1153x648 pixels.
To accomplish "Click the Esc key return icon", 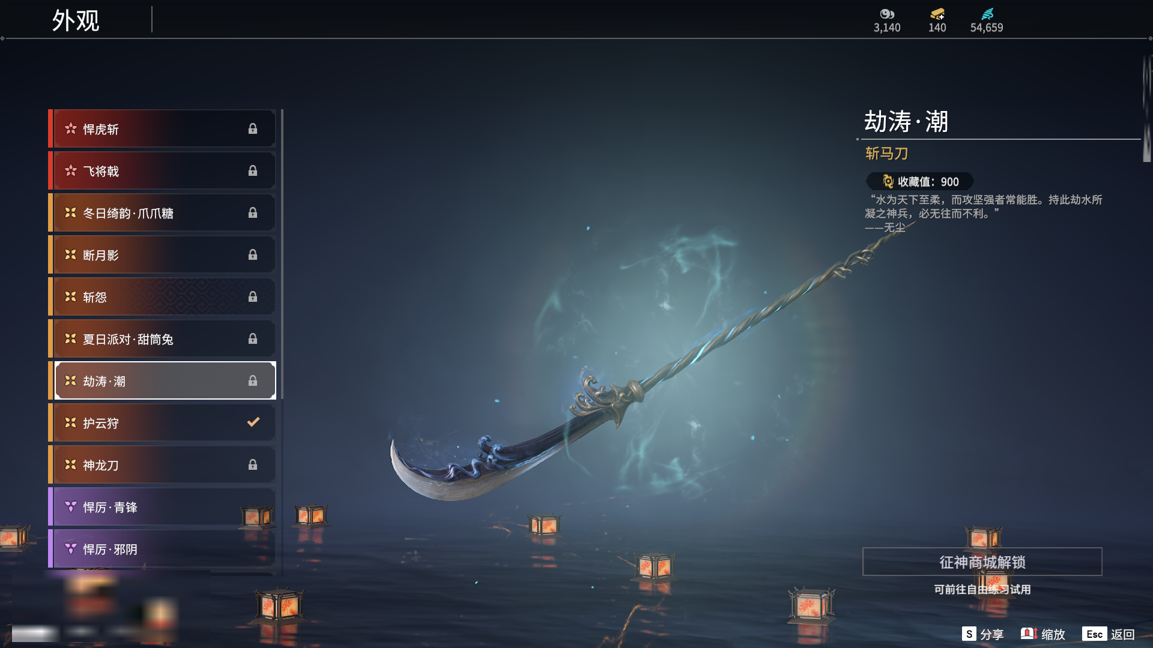I will tap(1094, 634).
